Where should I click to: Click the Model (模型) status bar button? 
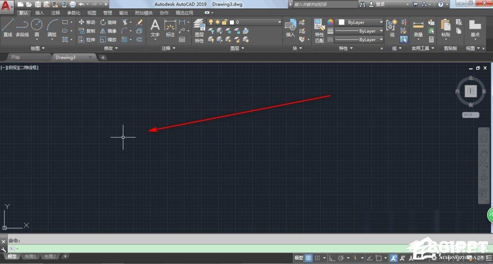pyautogui.click(x=299, y=258)
